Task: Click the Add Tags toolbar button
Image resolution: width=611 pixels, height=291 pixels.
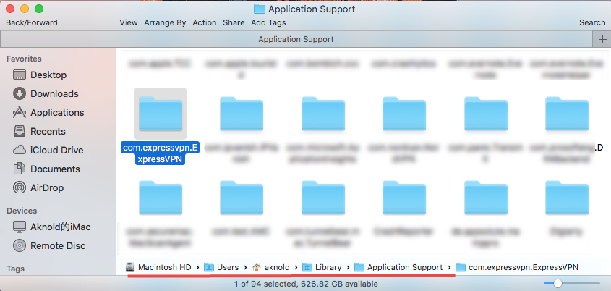Action: [x=268, y=22]
